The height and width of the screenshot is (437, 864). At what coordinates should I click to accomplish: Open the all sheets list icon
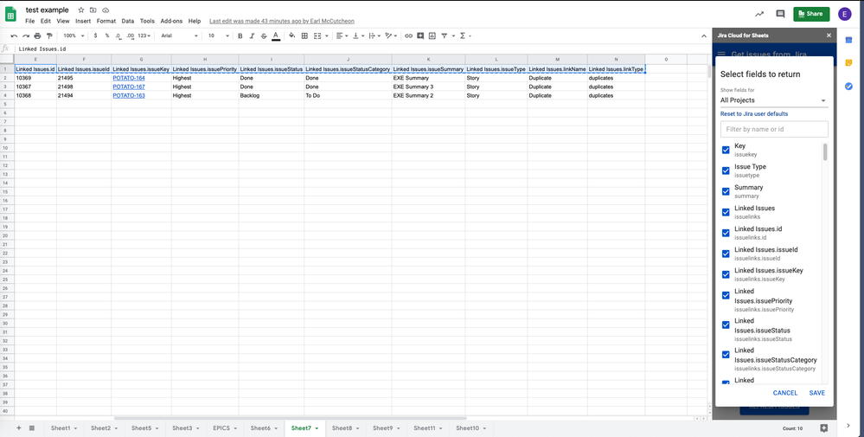pos(31,428)
